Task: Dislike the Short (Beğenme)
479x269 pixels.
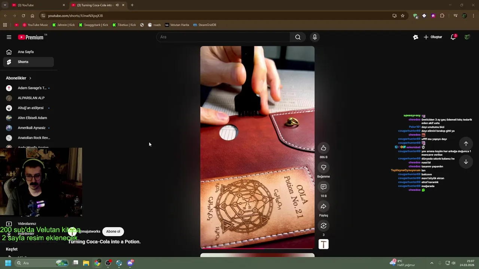Action: tap(324, 167)
